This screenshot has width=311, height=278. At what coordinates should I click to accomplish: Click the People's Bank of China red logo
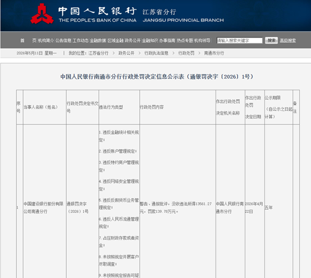pos(42,13)
